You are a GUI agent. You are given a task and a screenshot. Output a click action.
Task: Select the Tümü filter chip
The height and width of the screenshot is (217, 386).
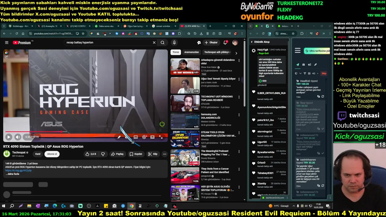point(176,52)
